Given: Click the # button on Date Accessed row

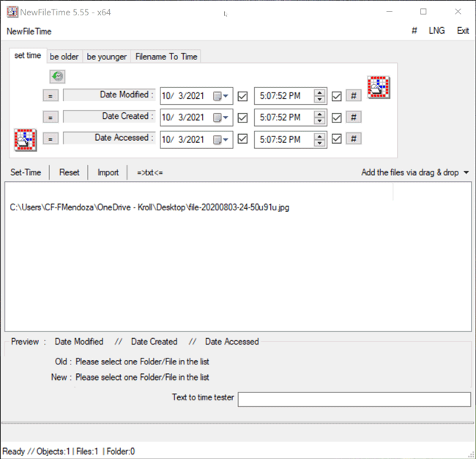Looking at the screenshot, I should coord(354,139).
